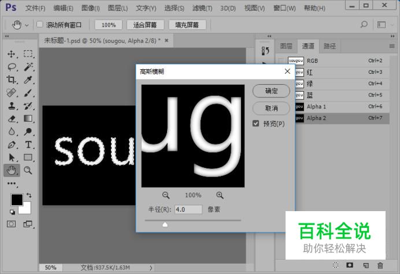Toggle Quick Mask mode icon

click(x=11, y=224)
